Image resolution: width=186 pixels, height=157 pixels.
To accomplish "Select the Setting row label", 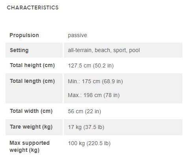I will click(19, 50).
